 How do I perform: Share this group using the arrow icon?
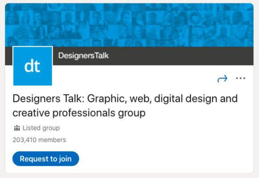tap(223, 78)
